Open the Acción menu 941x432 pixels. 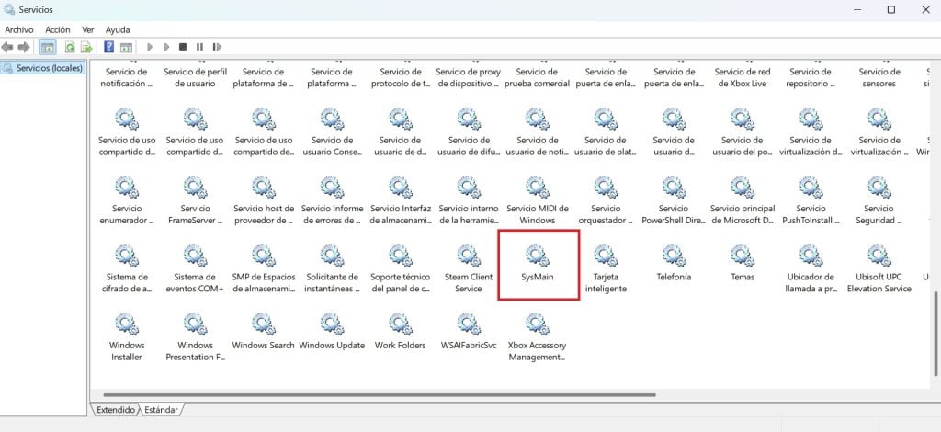click(58, 29)
